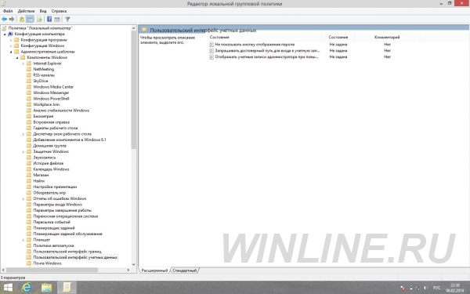Open the 'Справка' menu

[59, 11]
